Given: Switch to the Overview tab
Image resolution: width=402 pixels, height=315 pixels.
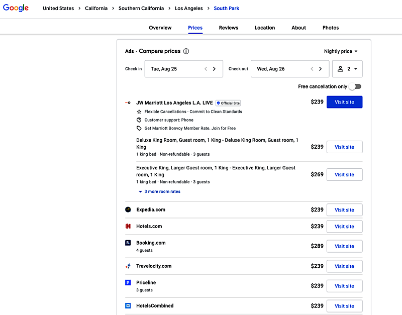Looking at the screenshot, I should [160, 28].
